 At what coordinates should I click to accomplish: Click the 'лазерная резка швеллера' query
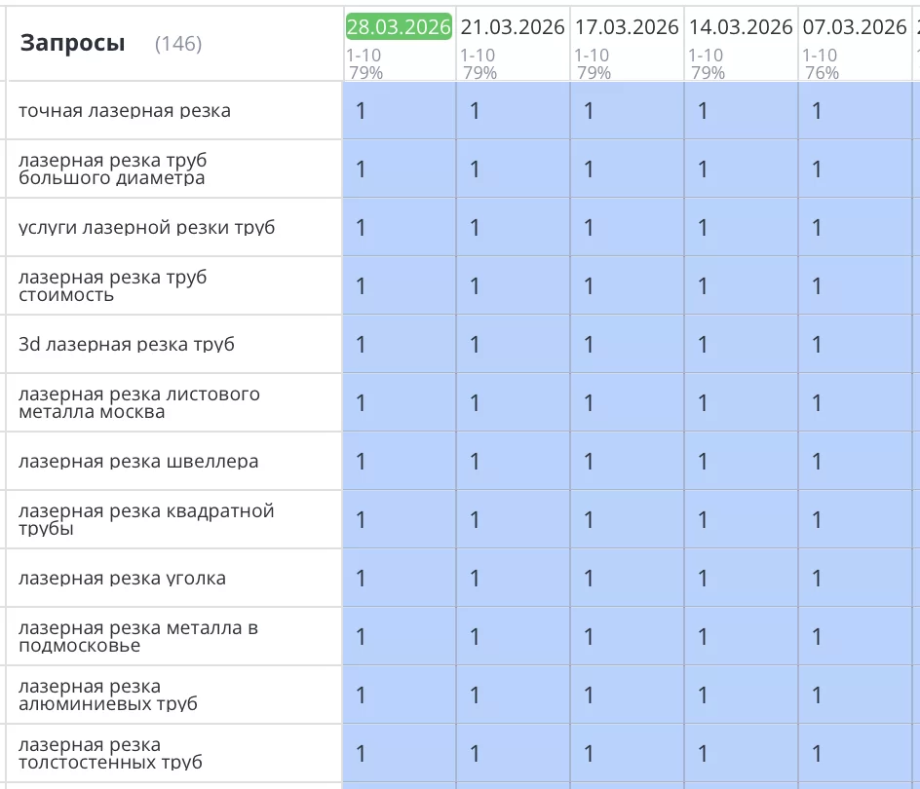click(x=138, y=462)
